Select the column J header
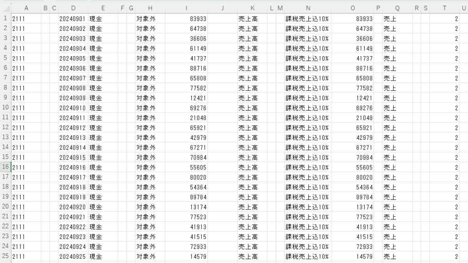This screenshot has width=468, height=263. coord(222,8)
